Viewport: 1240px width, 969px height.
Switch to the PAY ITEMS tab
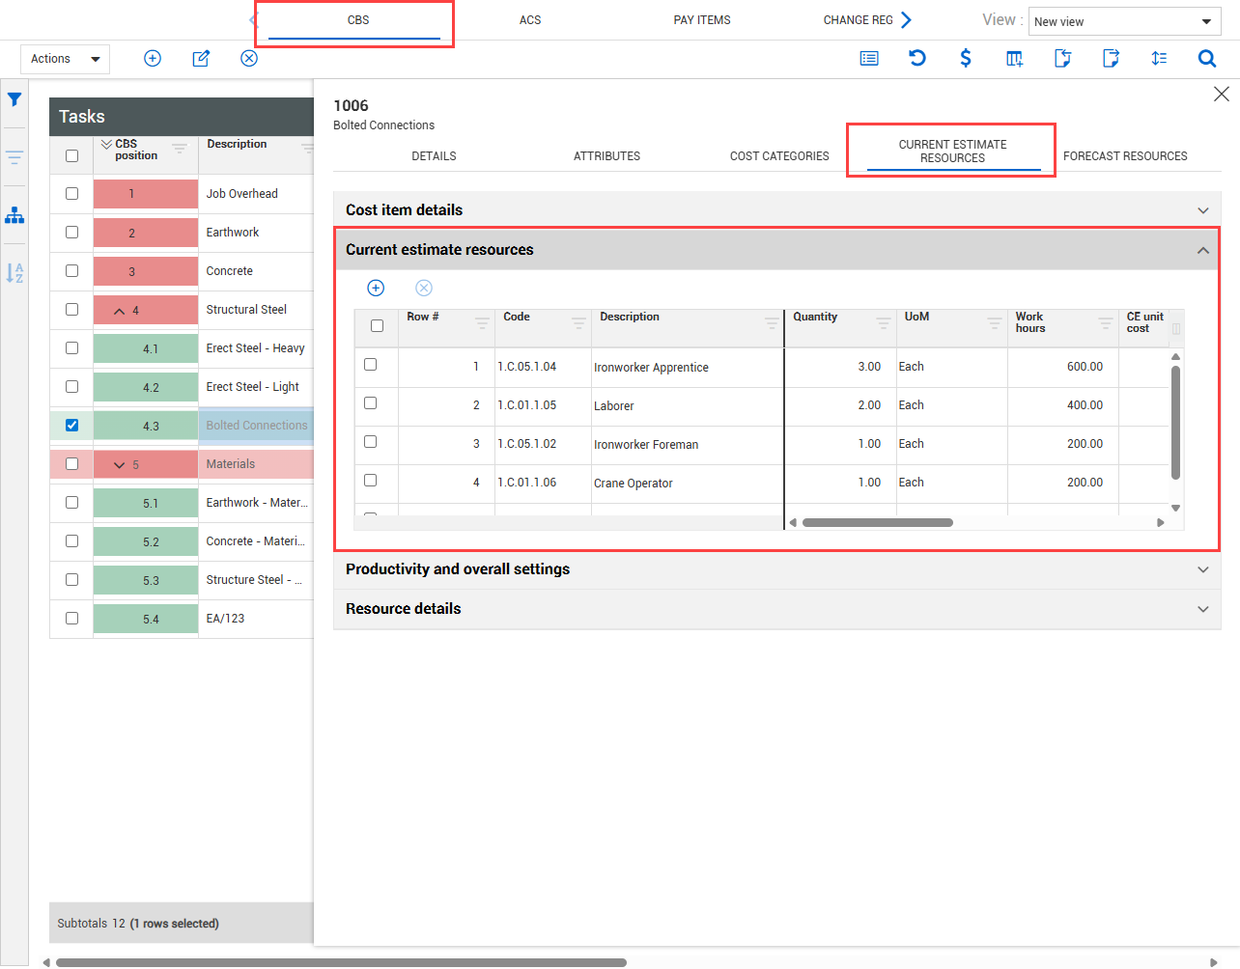click(x=701, y=20)
